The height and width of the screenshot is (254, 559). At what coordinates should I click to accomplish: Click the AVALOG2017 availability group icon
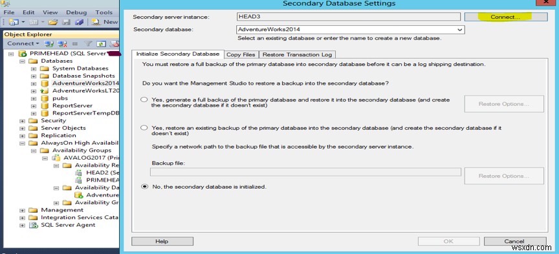pos(56,158)
